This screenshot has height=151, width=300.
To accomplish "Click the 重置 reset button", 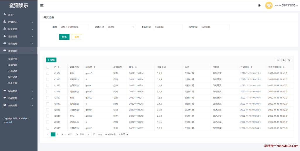I will (x=77, y=37).
